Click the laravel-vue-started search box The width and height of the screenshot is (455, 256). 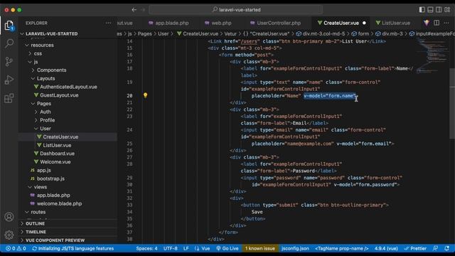point(236,9)
